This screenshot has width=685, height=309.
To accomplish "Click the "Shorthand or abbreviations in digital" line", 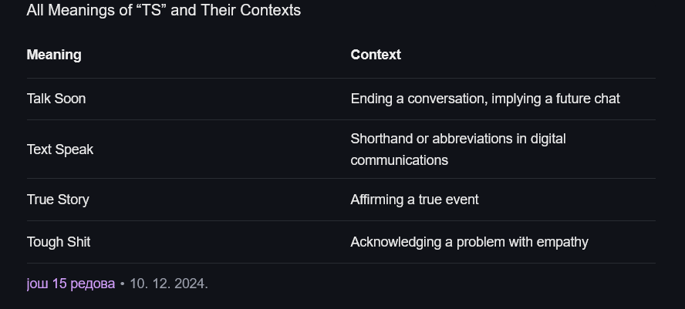I will (x=458, y=139).
